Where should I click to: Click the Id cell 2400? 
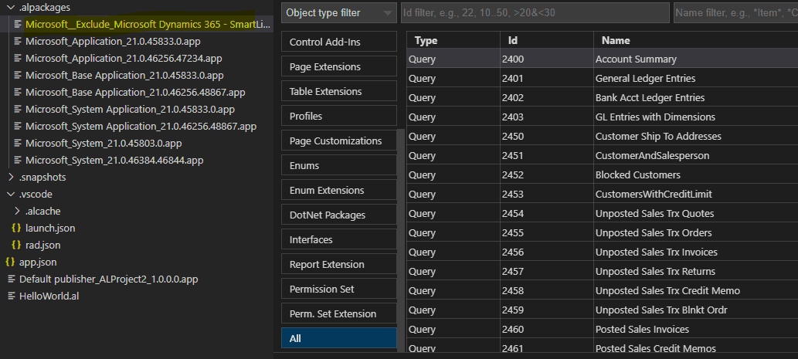point(547,59)
